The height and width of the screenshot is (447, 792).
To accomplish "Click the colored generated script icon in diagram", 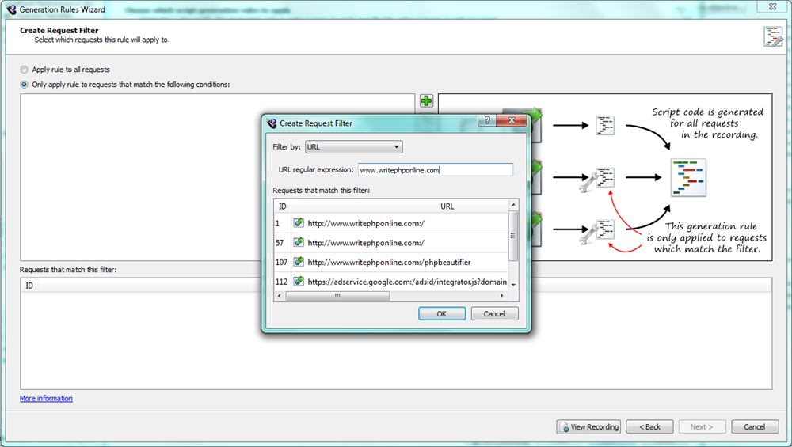I will tap(687, 177).
